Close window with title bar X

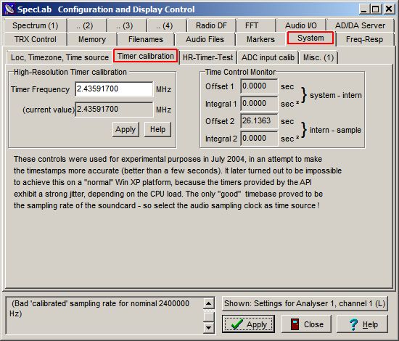tap(389, 9)
